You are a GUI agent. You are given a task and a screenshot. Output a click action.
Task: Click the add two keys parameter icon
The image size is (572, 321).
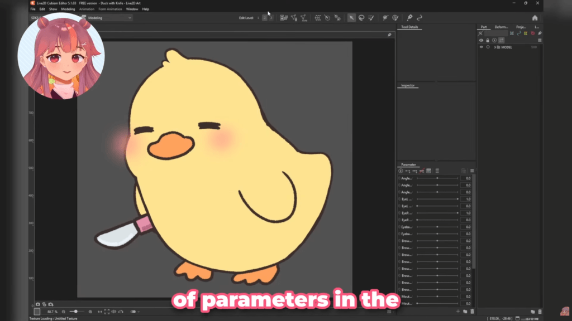[407, 171]
